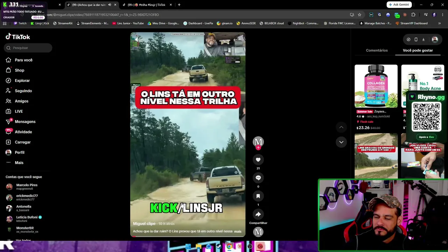Switch to the Comentários tab
The image size is (448, 252).
coord(377,50)
